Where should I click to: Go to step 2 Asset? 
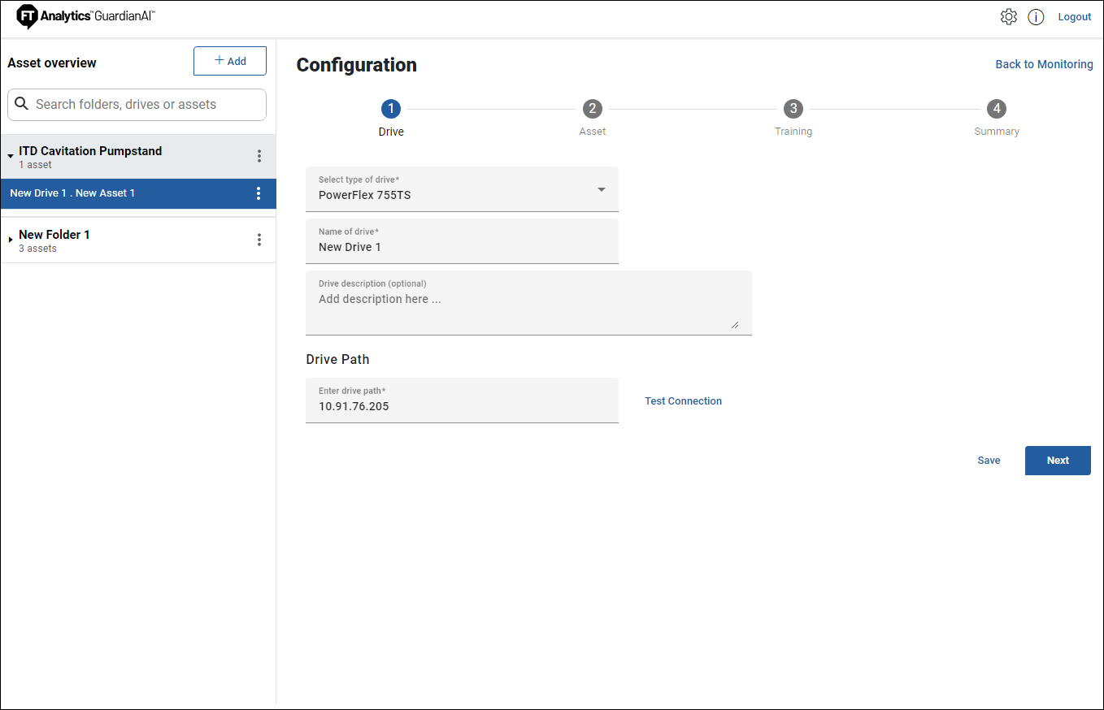click(x=592, y=109)
